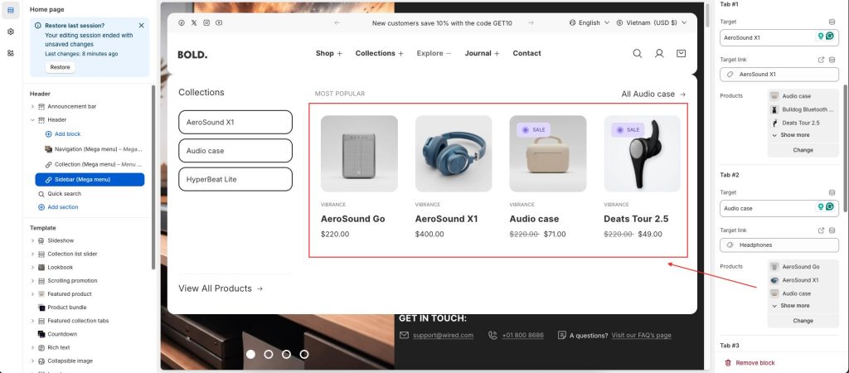The image size is (849, 373).
Task: Click the Instagram social icon
Action: click(206, 23)
